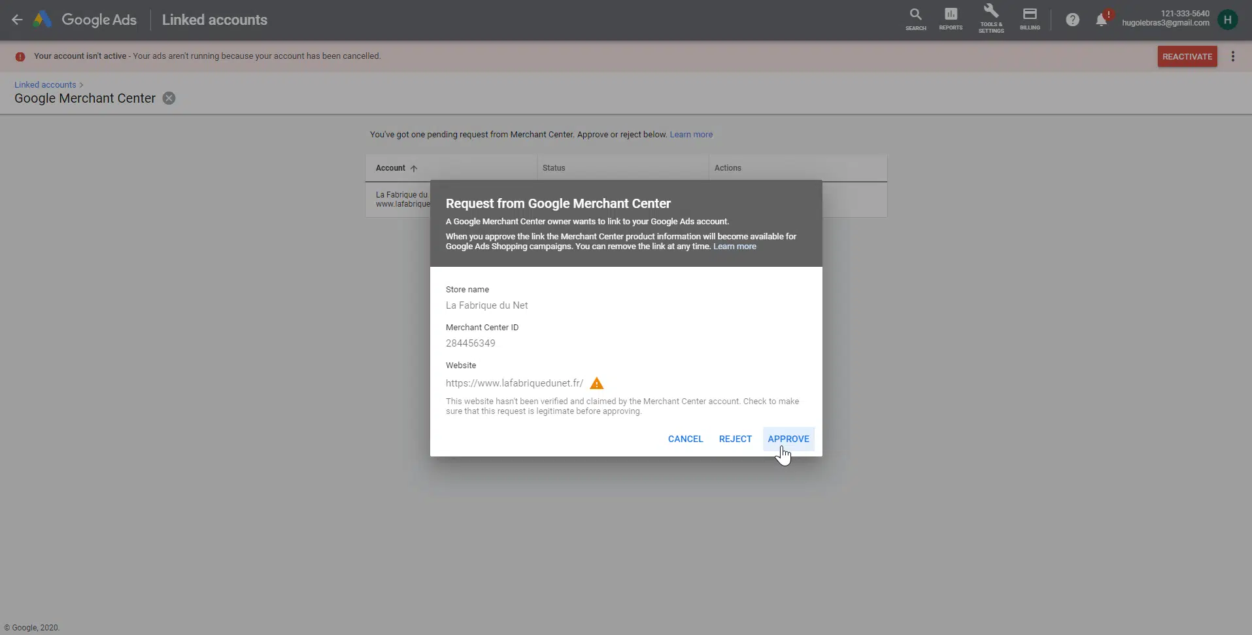This screenshot has width=1252, height=635.
Task: Click the H profile avatar
Action: click(1227, 20)
